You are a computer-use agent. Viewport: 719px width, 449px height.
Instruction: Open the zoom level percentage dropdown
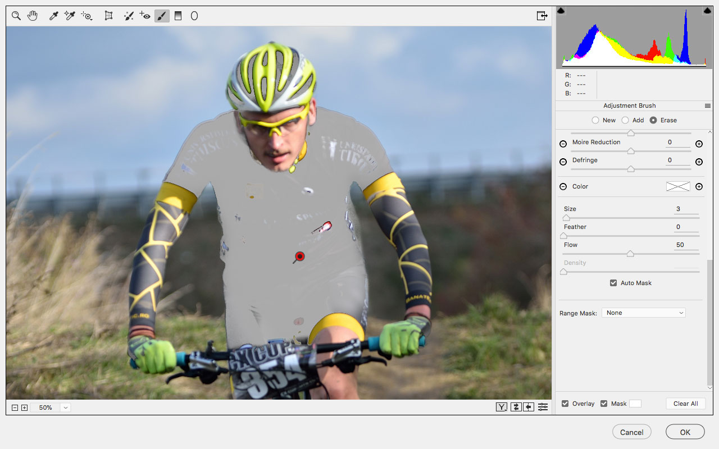(x=65, y=407)
